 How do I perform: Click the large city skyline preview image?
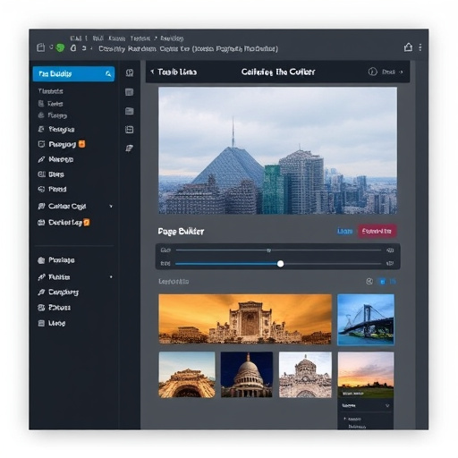pyautogui.click(x=277, y=150)
